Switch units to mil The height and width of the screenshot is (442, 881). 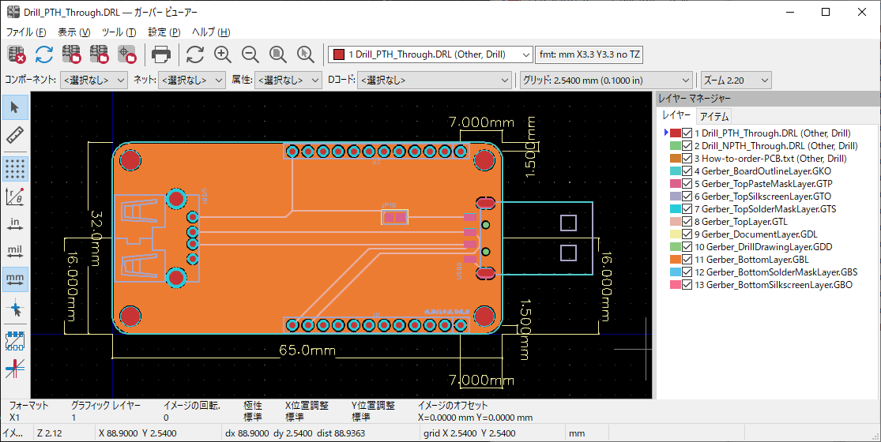[x=15, y=252]
